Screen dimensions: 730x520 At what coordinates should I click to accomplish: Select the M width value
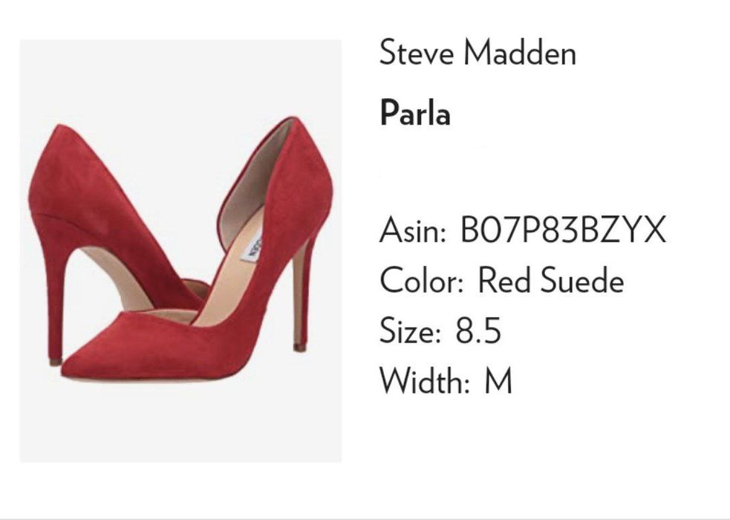coord(498,381)
